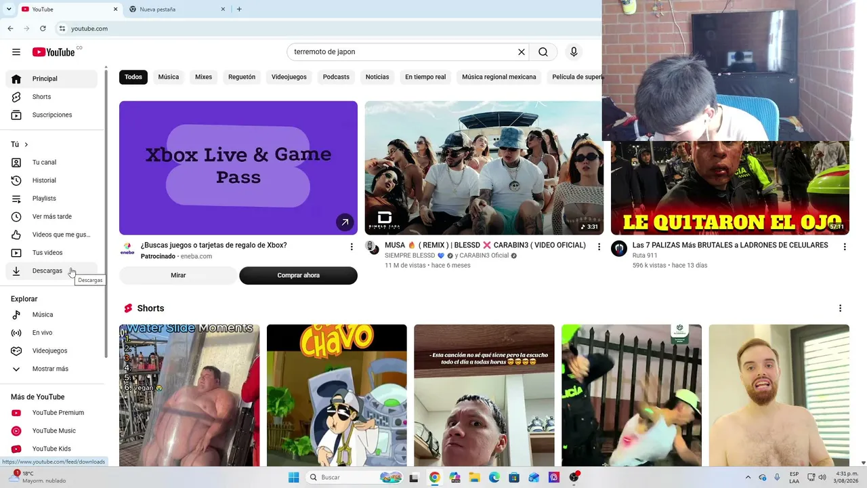Viewport: 867px width, 488px height.
Task: Click the browser reload button
Action: 43,28
